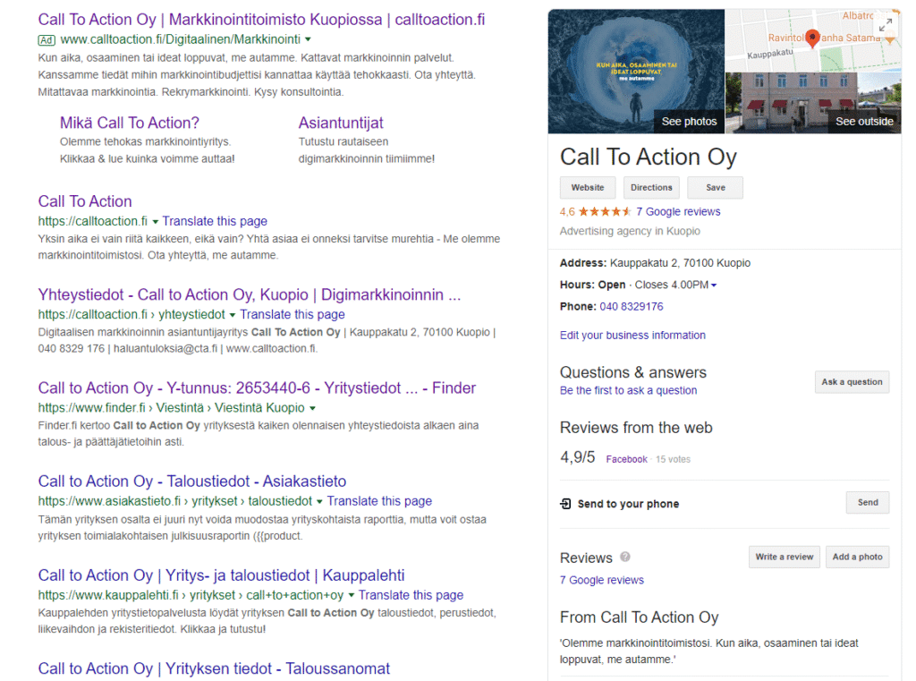Open the Reviews help question mark icon
This screenshot has width=916, height=681.
(x=624, y=557)
